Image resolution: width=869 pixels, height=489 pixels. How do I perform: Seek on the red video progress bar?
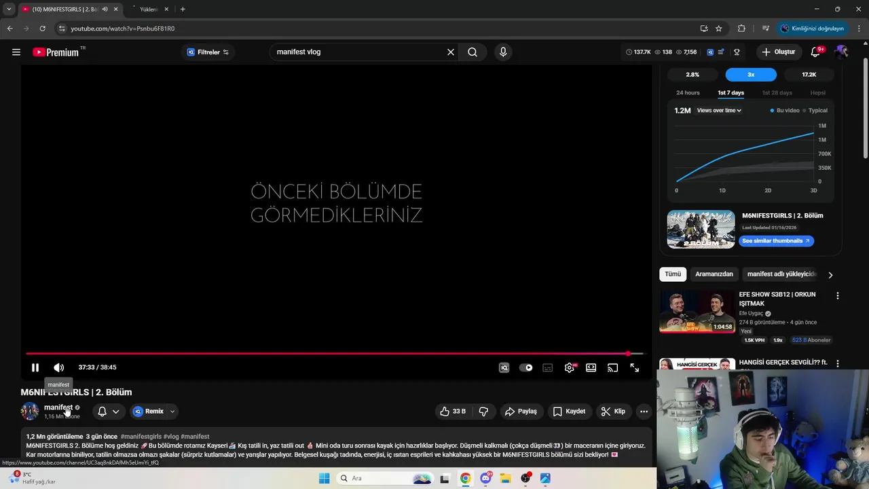pos(335,354)
